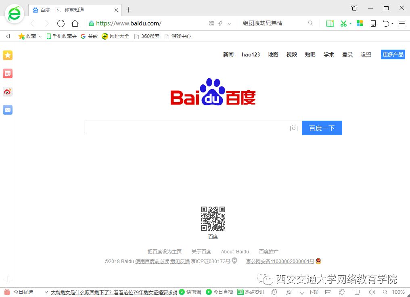410x297 pixels.
Task: Open Baidu 地图 link
Action: tap(273, 54)
